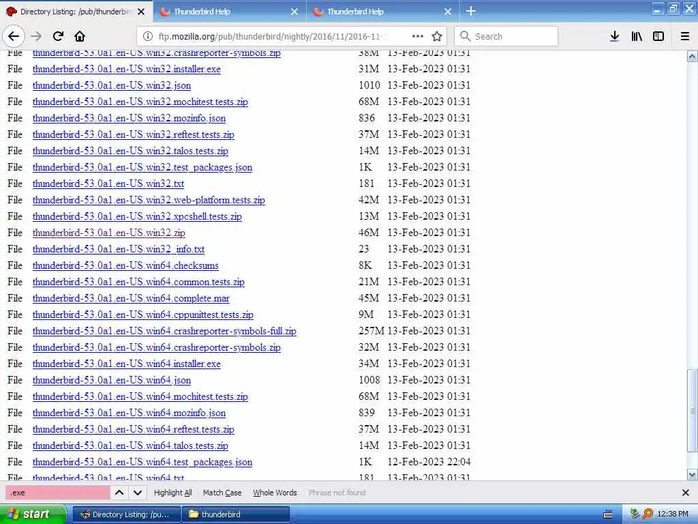
Task: Download win64.talos.tests.zip
Action: pyautogui.click(x=130, y=446)
